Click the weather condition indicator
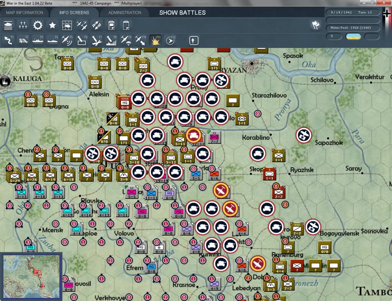 [353, 36]
